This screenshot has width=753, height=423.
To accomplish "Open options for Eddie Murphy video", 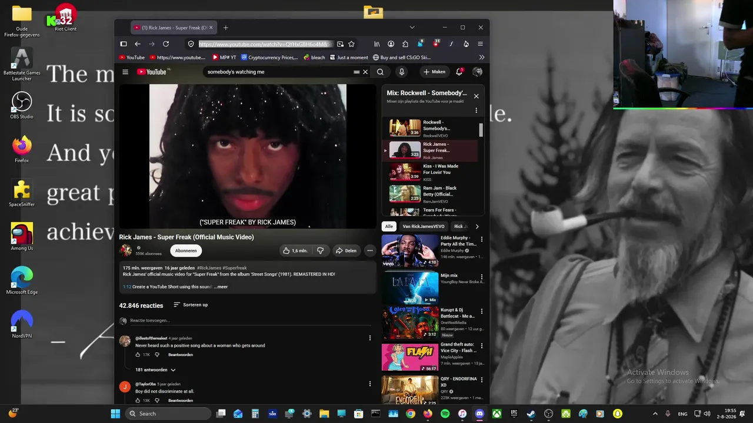I will click(x=482, y=239).
